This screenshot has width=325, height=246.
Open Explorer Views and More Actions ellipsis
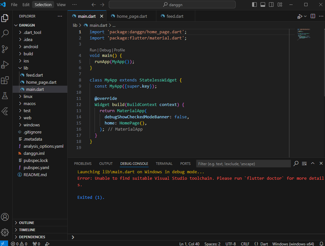point(60,16)
